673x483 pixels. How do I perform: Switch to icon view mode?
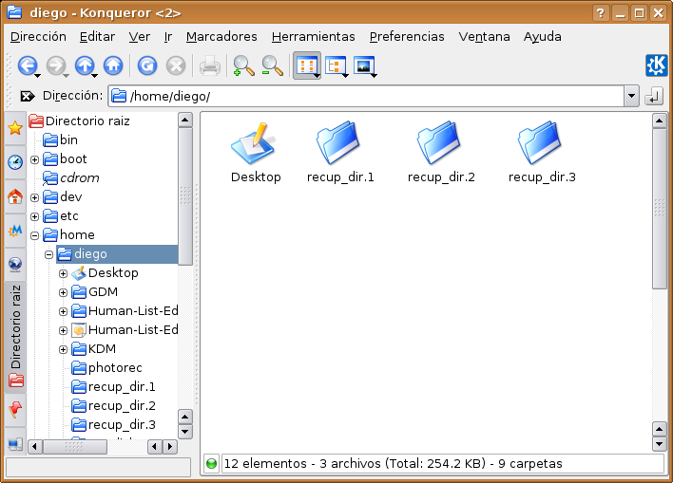coord(307,65)
